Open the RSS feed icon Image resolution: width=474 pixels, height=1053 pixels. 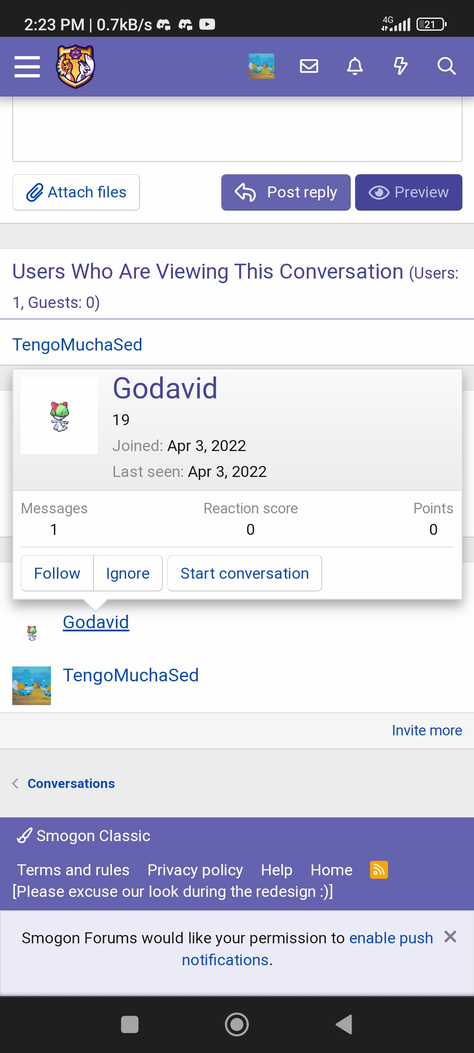(x=379, y=870)
